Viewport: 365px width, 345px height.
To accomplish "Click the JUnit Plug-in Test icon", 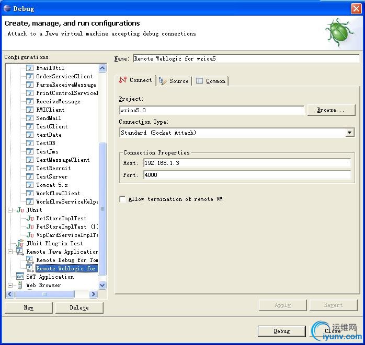I will 20,243.
